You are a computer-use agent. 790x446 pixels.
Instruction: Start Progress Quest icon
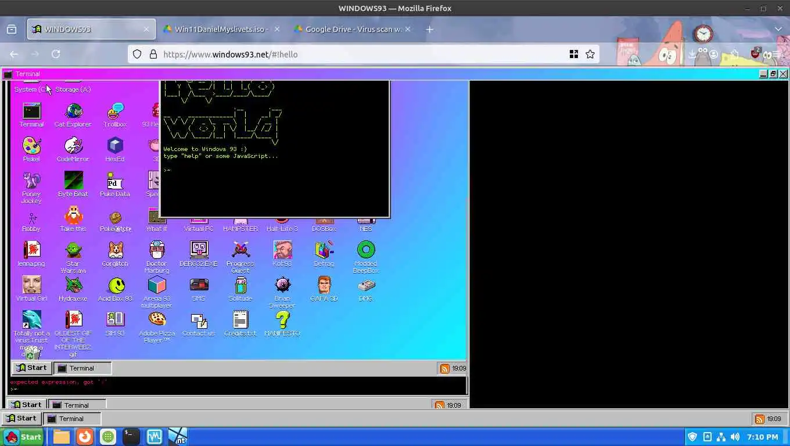240,257
